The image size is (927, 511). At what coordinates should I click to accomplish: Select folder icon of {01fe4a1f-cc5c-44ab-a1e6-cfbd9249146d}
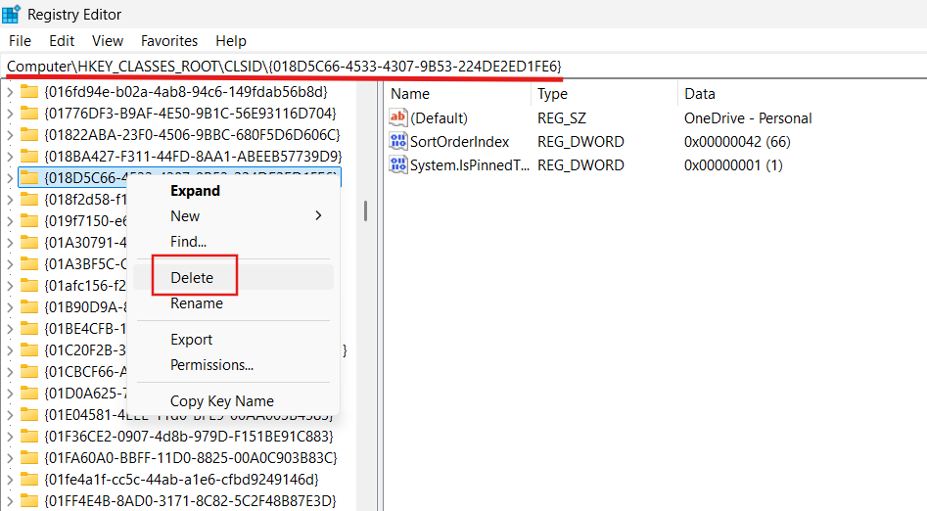coord(29,479)
